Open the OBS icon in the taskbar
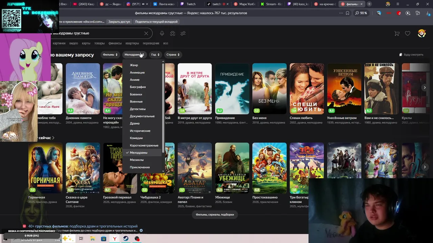The image size is (433, 243). pos(137,239)
